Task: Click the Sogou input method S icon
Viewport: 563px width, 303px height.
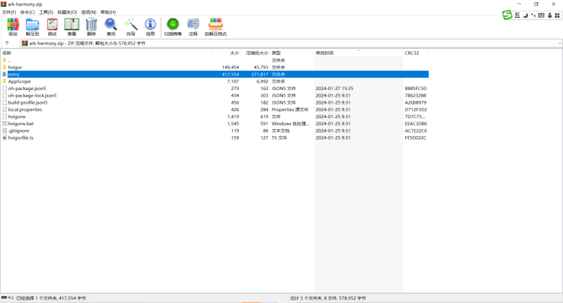Action: coord(507,15)
